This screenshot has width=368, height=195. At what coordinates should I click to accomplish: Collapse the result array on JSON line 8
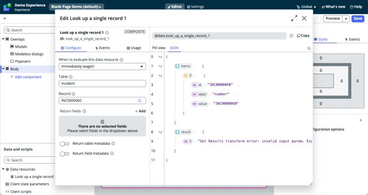click(x=160, y=132)
